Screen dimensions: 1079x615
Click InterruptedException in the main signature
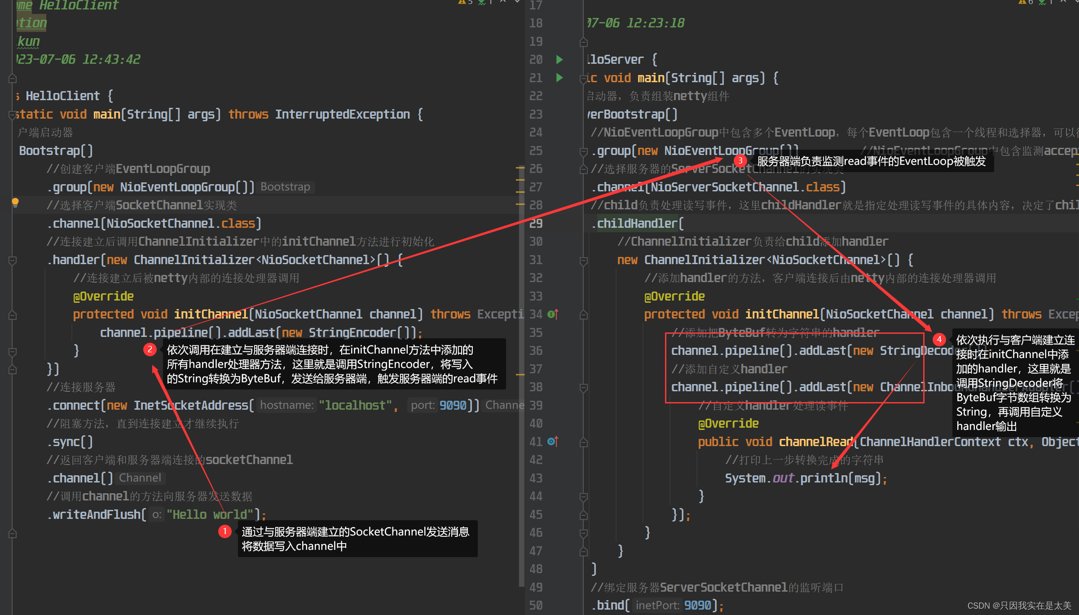[x=343, y=114]
